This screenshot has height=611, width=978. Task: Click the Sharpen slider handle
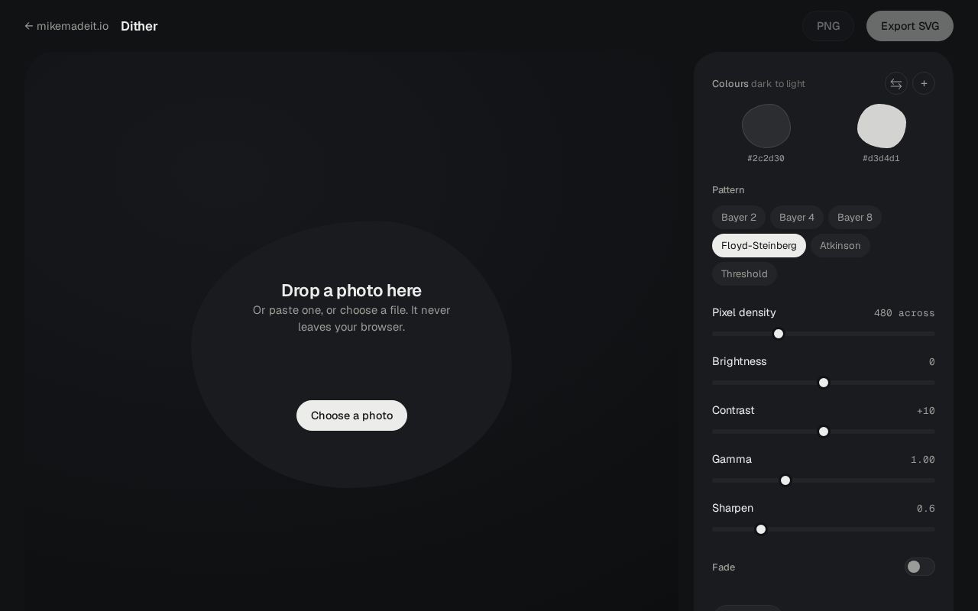click(761, 529)
